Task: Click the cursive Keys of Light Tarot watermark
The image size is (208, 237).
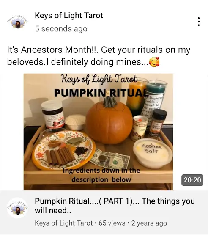Action: [x=99, y=79]
